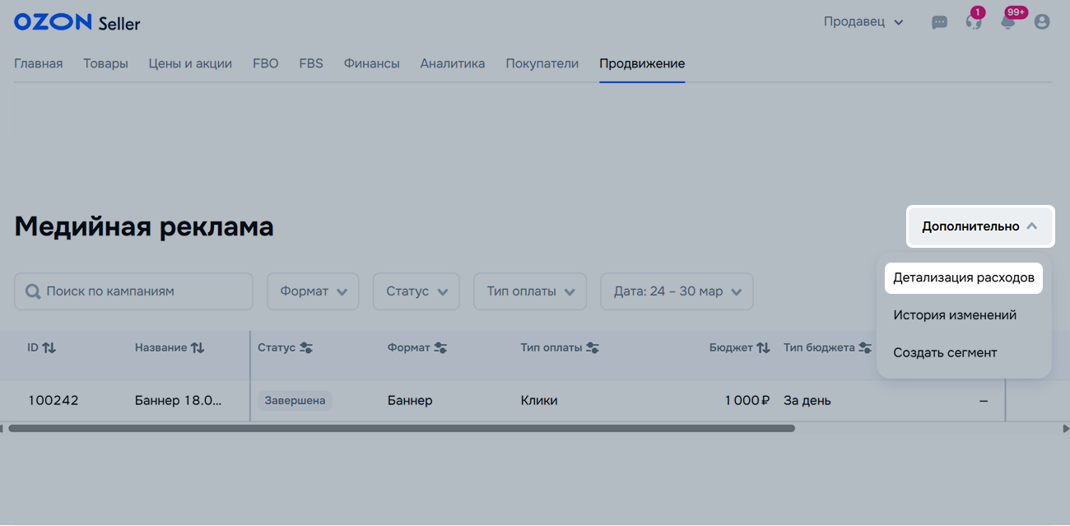Sort campaigns by ID column arrows
1070x526 pixels.
(49, 348)
